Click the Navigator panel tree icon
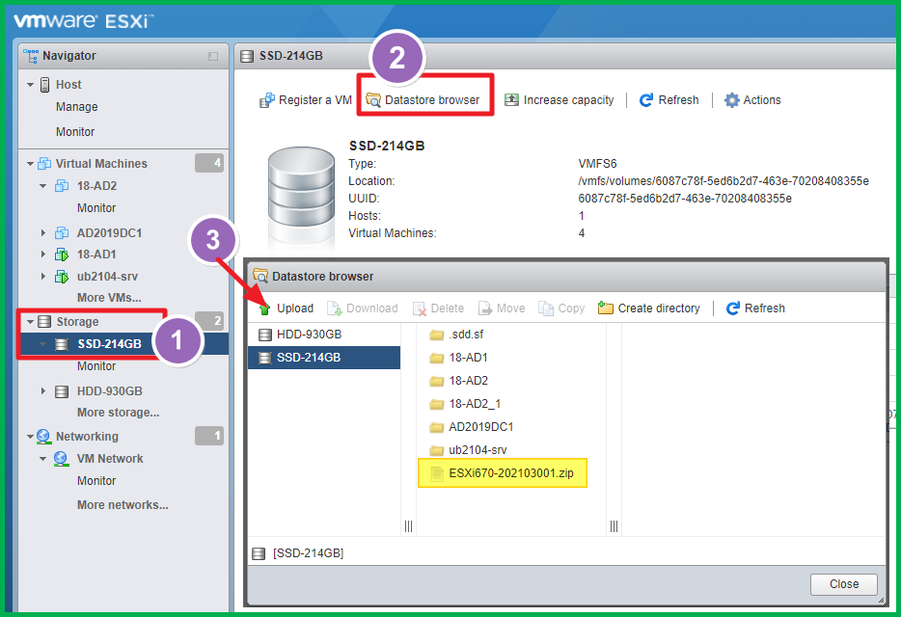Screen dimensions: 901x617 tap(31, 56)
